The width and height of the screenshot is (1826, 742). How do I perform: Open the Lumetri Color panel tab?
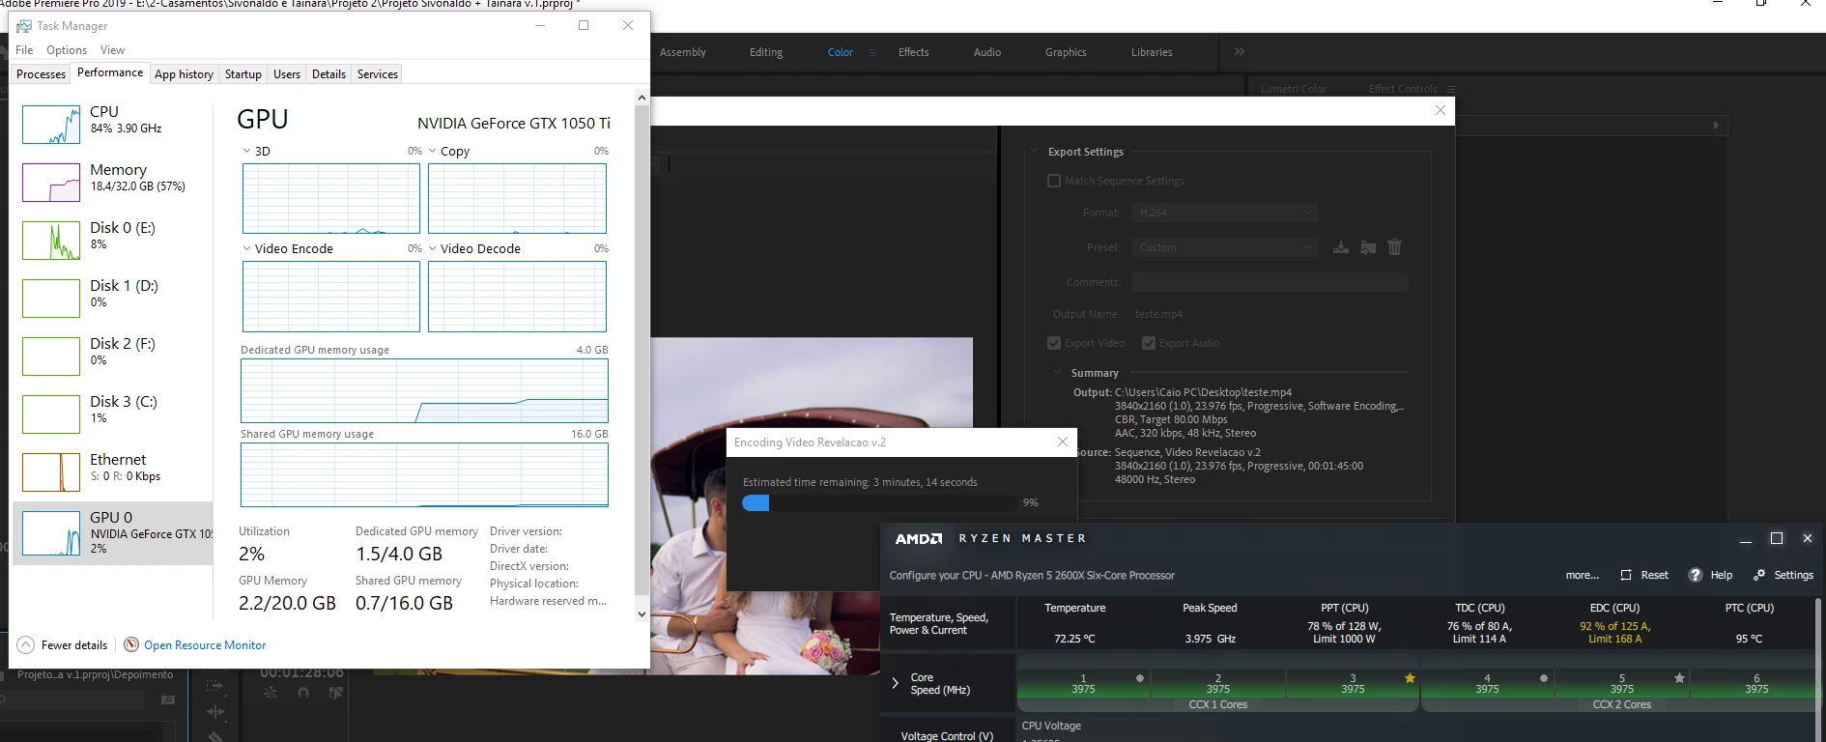1293,89
